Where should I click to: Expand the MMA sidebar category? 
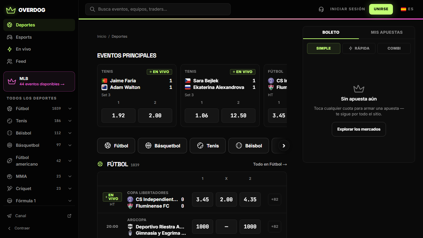pos(70,177)
